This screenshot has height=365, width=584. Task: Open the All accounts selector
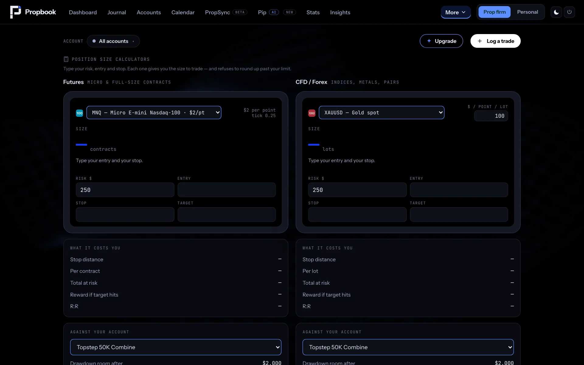coord(113,41)
